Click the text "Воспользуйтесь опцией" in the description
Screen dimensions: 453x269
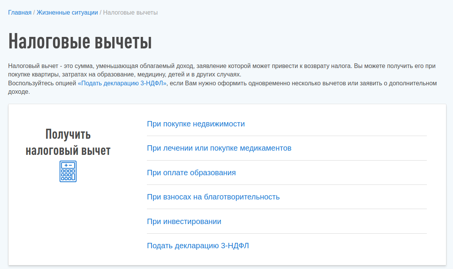pyautogui.click(x=42, y=83)
